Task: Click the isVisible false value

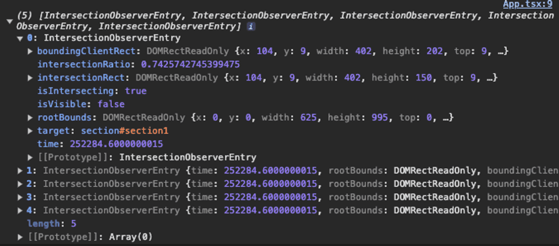Action: 111,104
